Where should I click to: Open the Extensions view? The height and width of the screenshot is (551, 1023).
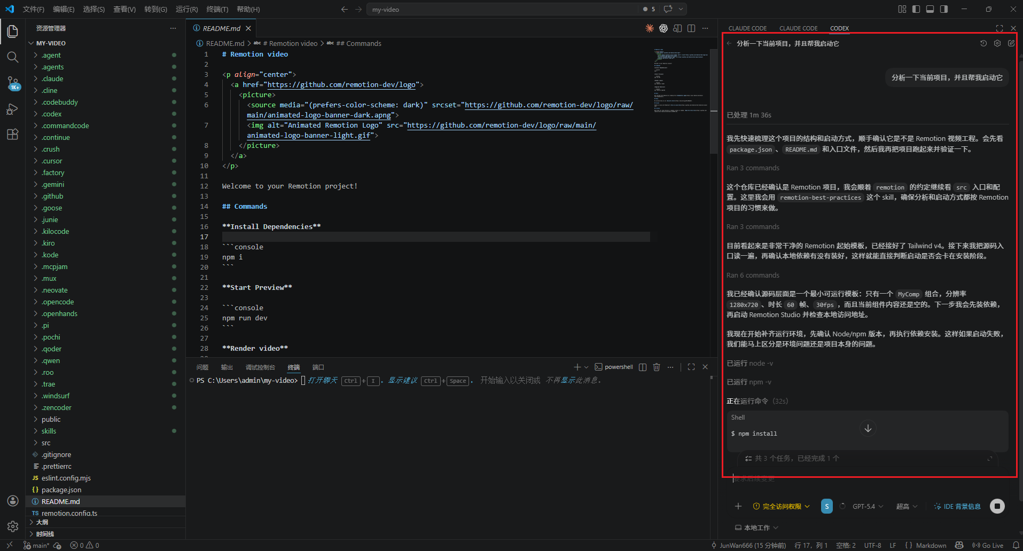point(13,134)
